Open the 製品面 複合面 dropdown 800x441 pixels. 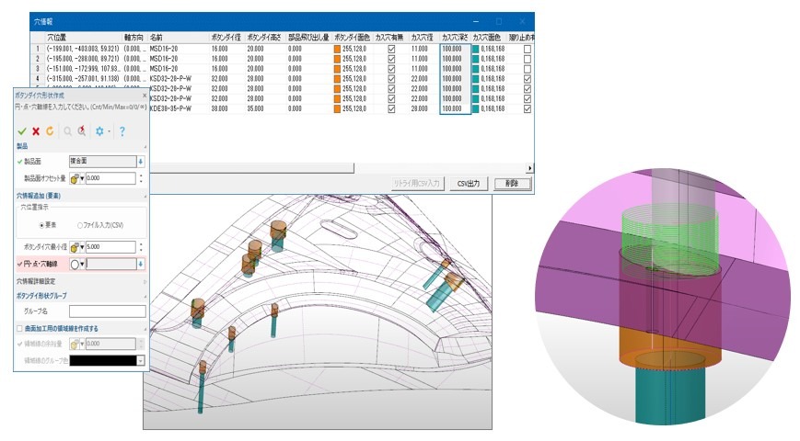(x=141, y=161)
